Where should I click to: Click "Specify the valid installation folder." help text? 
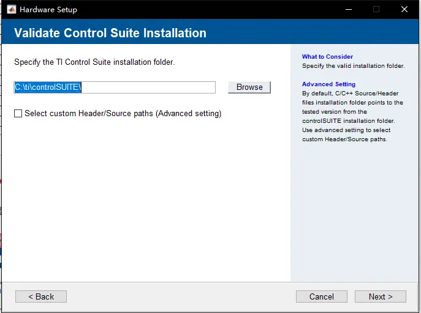point(354,66)
